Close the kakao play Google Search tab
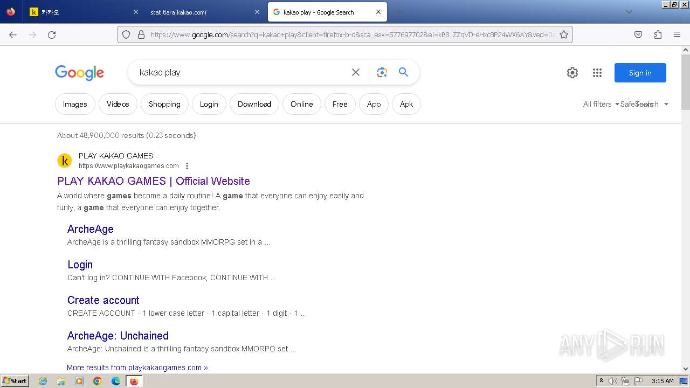This screenshot has height=388, width=690. (x=378, y=12)
